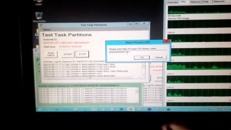Open the Menu in Test Task Partitions
Screen dimensions: 231x130
47,30
